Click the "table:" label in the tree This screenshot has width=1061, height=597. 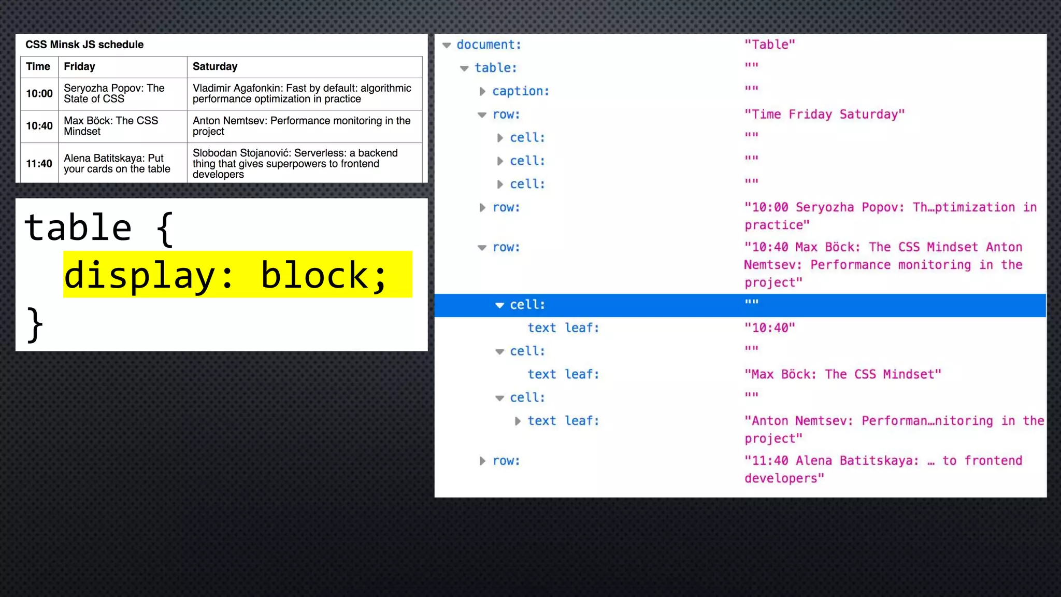click(495, 68)
